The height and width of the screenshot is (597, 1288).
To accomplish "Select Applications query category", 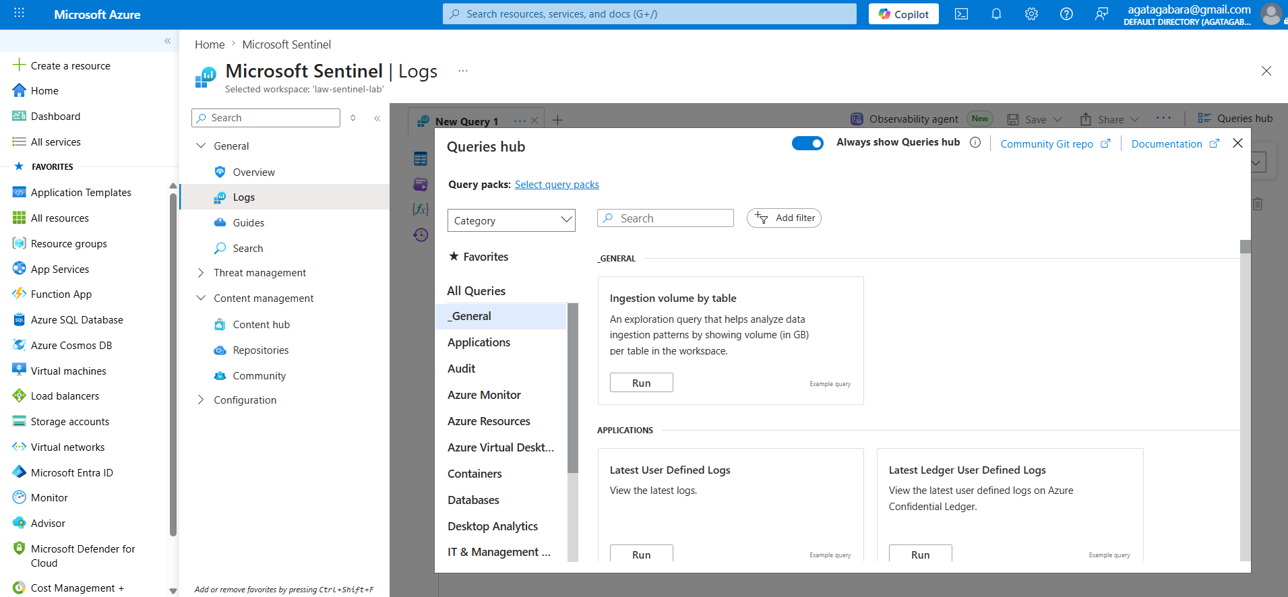I will point(479,342).
